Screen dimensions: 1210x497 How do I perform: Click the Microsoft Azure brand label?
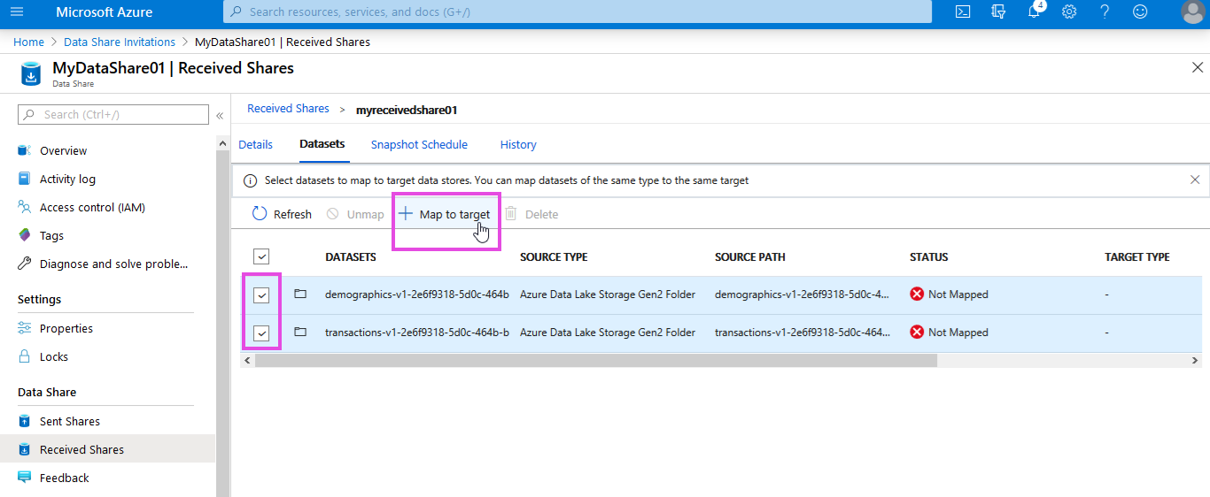click(105, 12)
